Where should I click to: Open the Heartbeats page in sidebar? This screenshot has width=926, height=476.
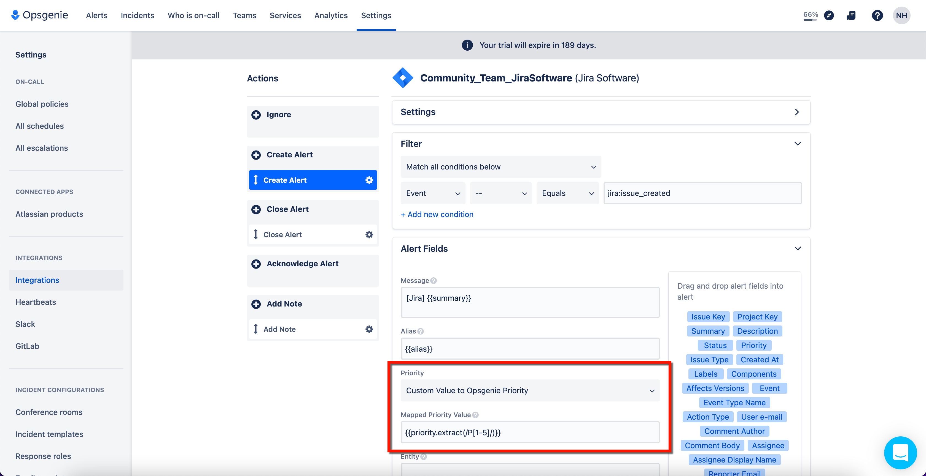[36, 302]
